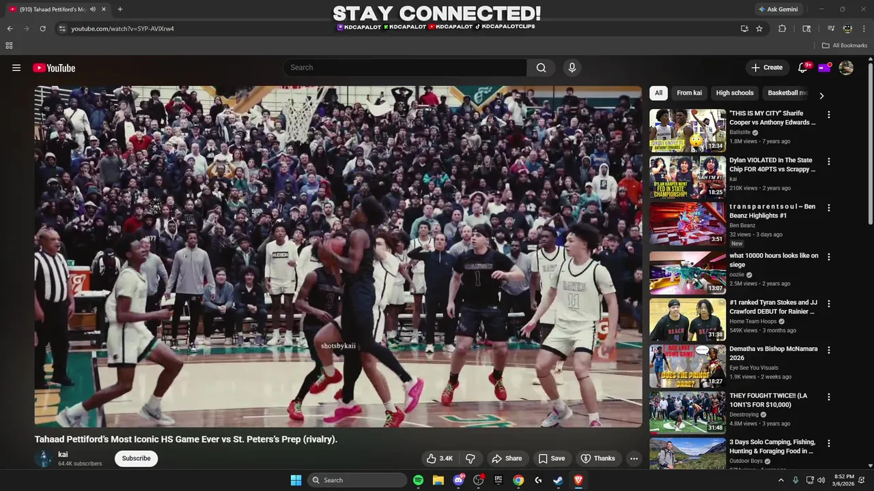Switch to Google Chrome in taskbar
This screenshot has height=491, width=874.
pos(518,480)
